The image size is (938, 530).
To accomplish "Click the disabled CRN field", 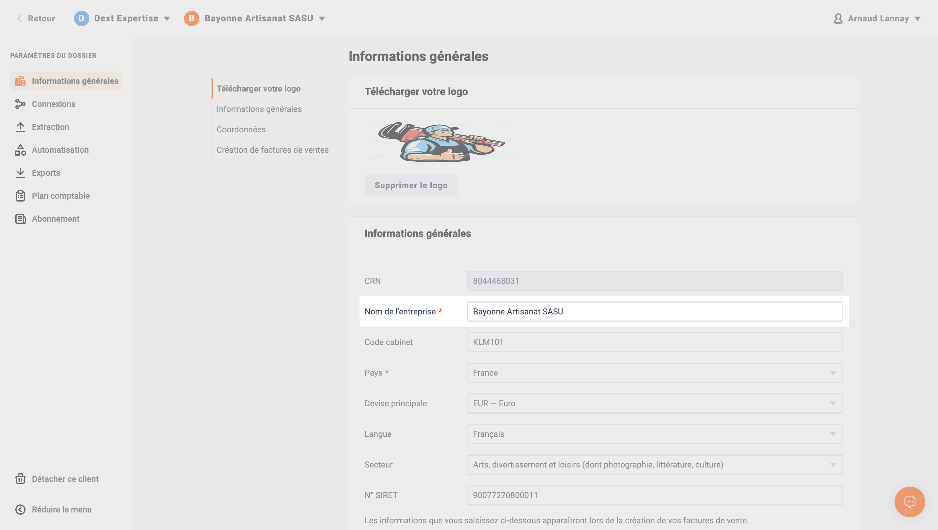I will point(655,281).
